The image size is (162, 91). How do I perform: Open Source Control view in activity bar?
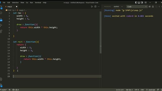click(1, 19)
